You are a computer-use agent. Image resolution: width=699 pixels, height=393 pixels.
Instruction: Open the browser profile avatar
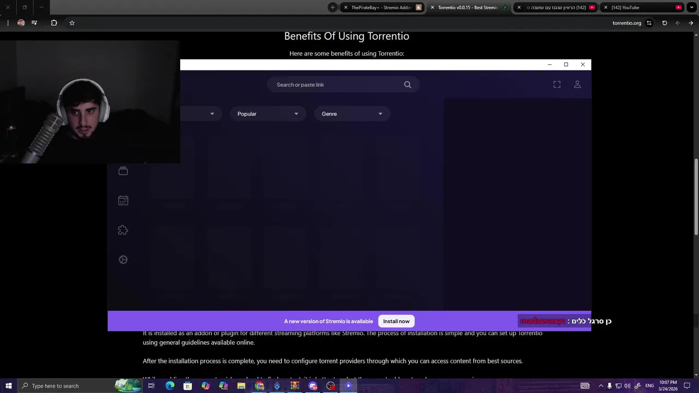click(x=21, y=23)
